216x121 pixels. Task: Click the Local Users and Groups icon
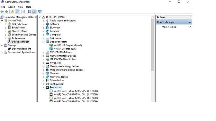pos(9,35)
